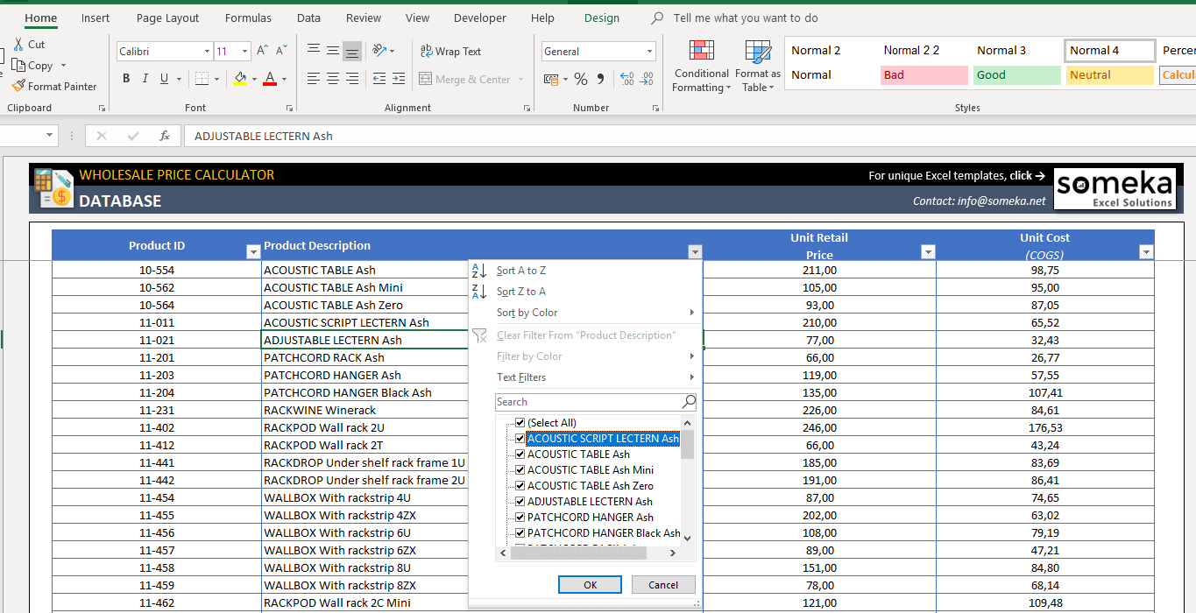Image resolution: width=1196 pixels, height=613 pixels.
Task: Deselect ADJUSTABLE LECTERN Ash filter entry
Action: (x=520, y=501)
